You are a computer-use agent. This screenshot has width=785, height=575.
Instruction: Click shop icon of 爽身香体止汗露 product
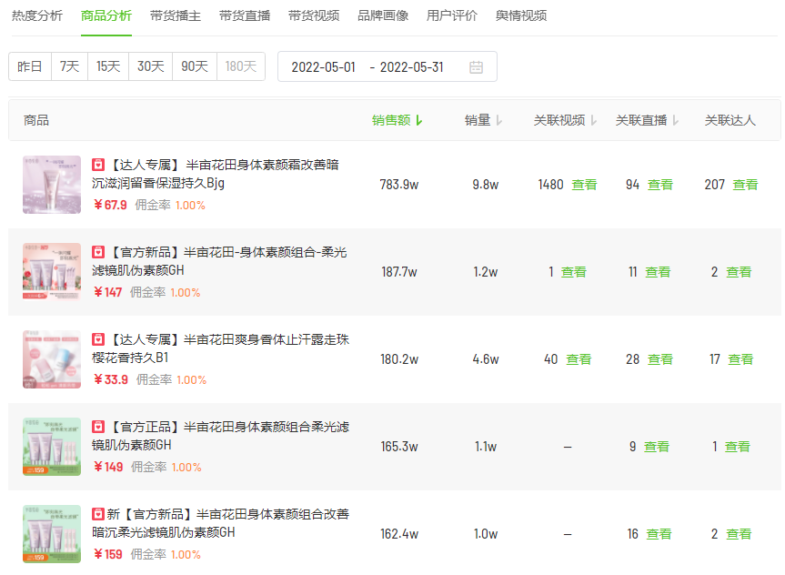pyautogui.click(x=98, y=339)
